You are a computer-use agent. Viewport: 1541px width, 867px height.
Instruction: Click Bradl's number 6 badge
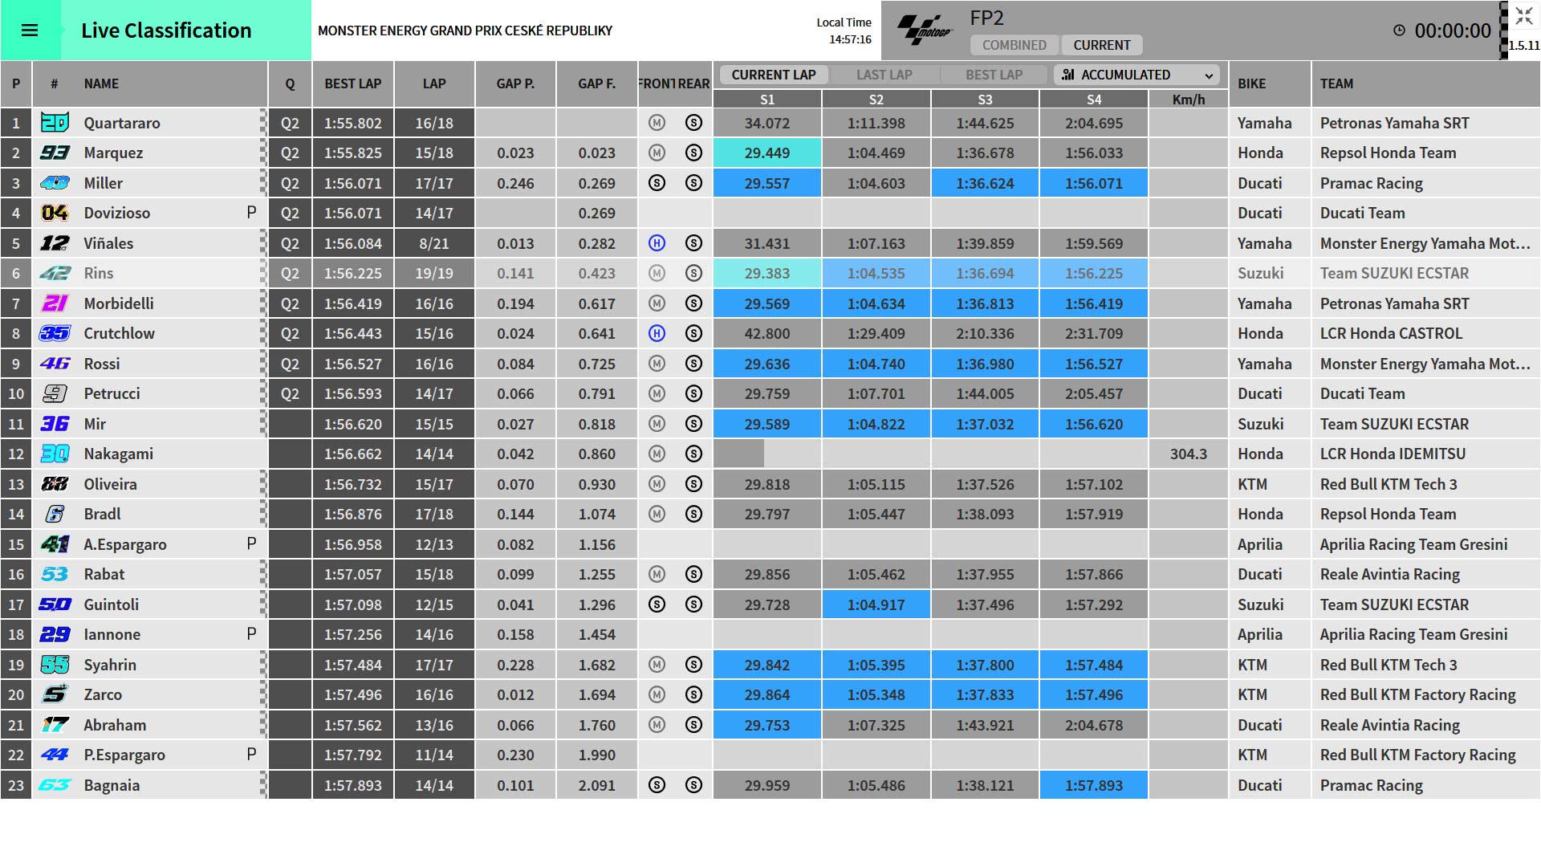(55, 514)
